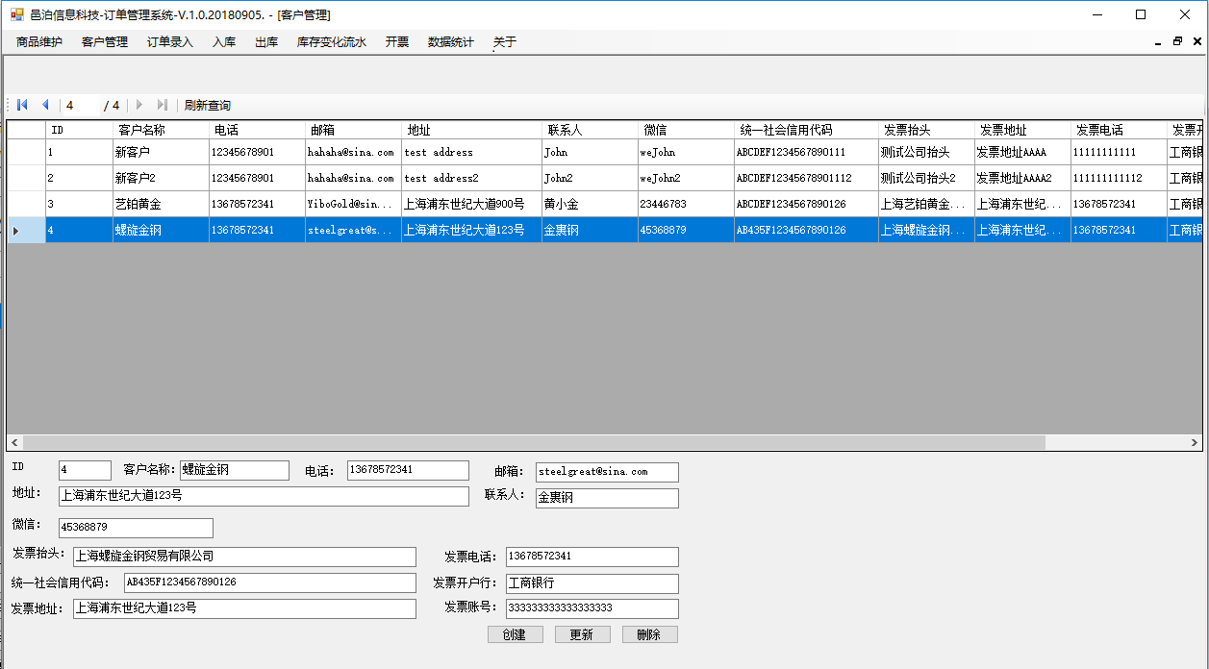The image size is (1209, 669).
Task: Click the 客户名称 column header
Action: click(161, 131)
